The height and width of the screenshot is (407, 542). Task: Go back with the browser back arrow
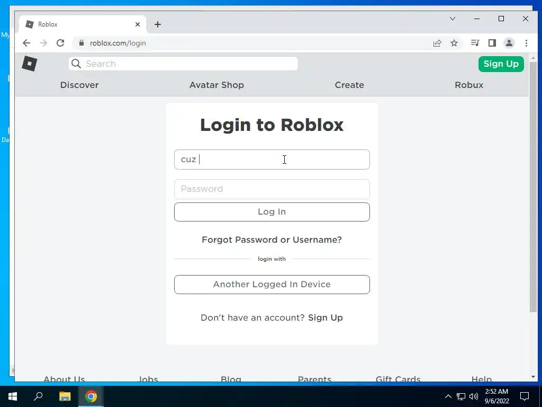26,43
